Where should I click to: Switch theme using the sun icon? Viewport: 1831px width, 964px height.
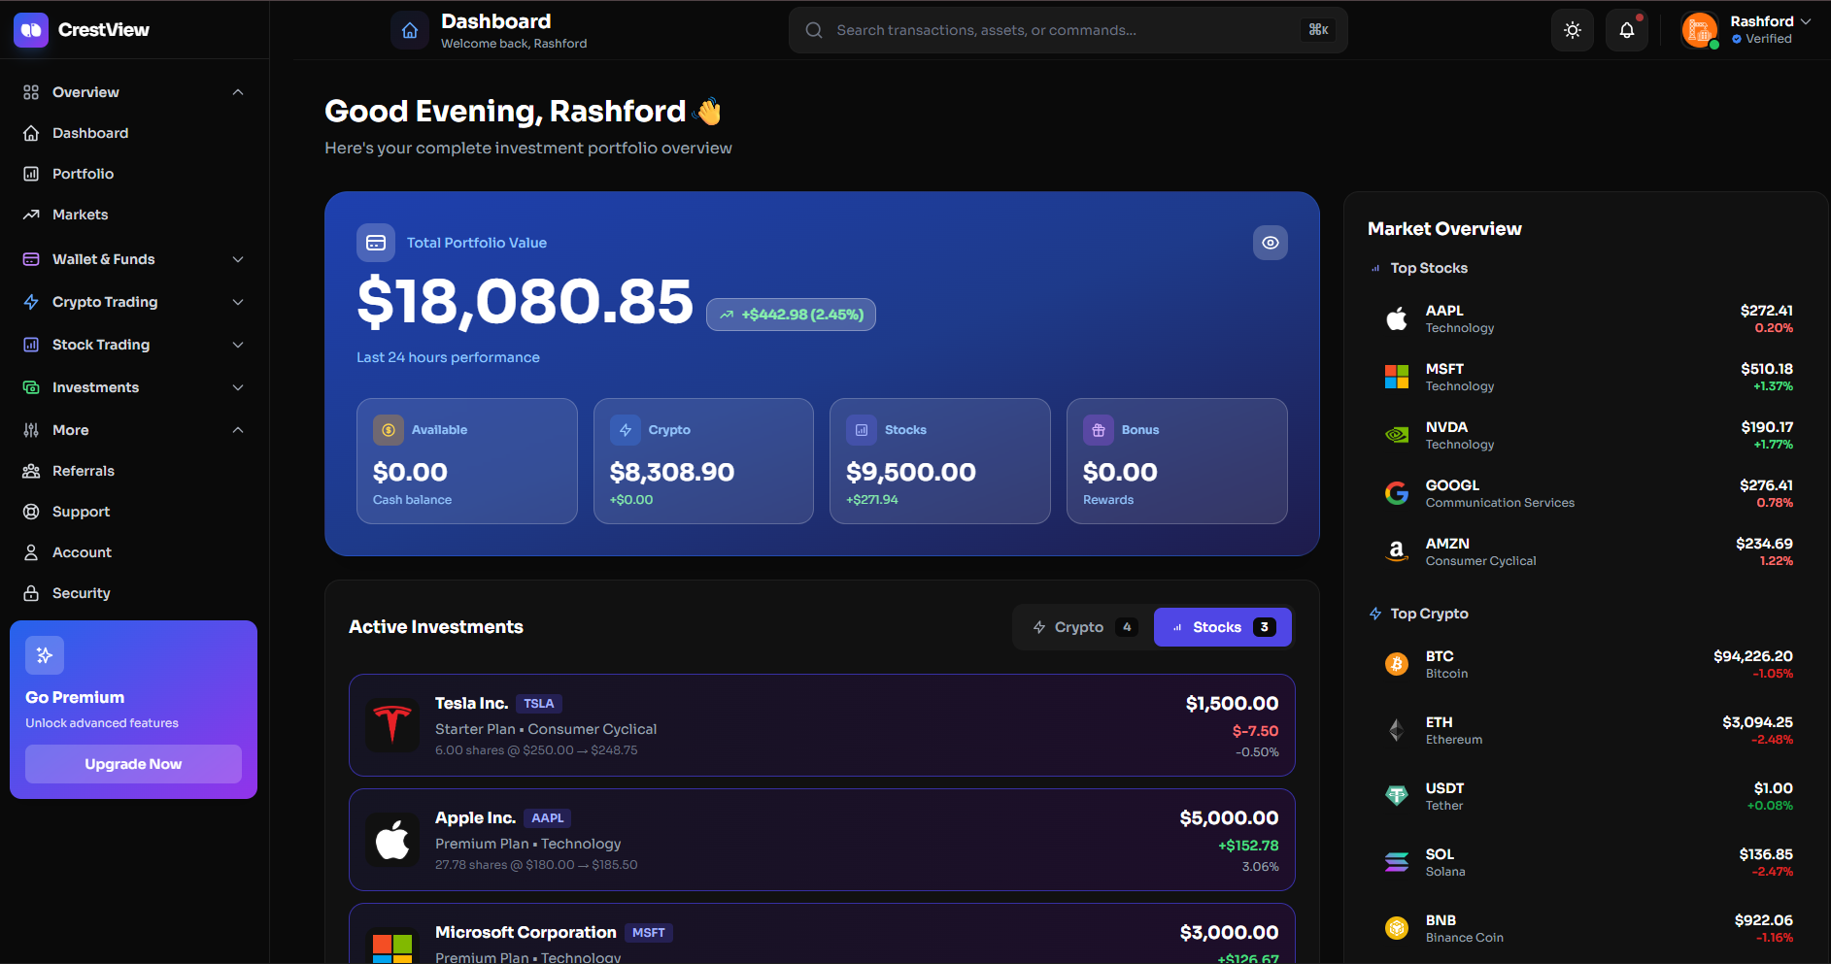(x=1572, y=29)
